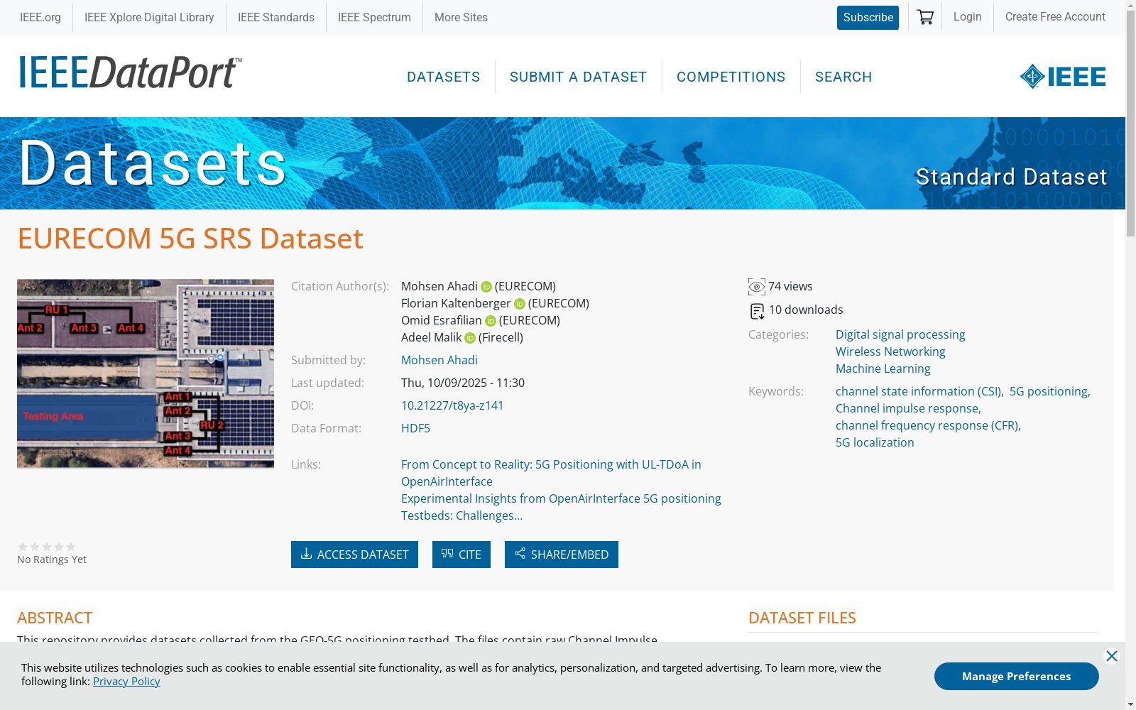Click the 'Standard Dataset' banner text
This screenshot has height=710, width=1136.
(x=1011, y=177)
